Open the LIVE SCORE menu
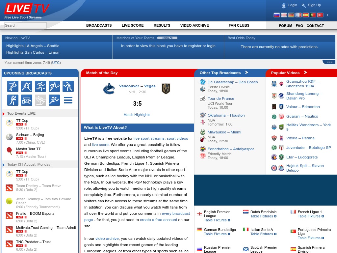 click(133, 25)
